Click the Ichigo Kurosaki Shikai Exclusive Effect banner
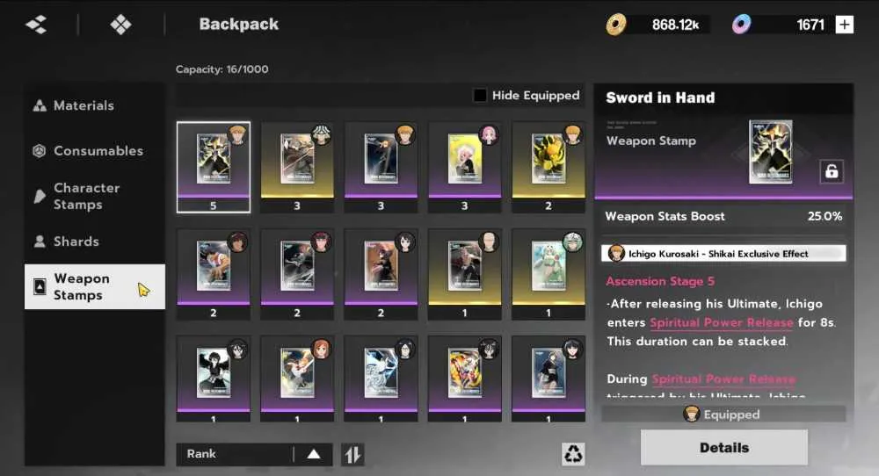Image resolution: width=879 pixels, height=476 pixels. coord(723,254)
